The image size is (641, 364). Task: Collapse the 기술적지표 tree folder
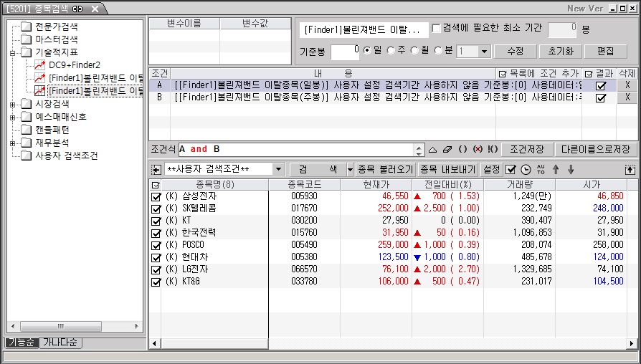tap(12, 53)
